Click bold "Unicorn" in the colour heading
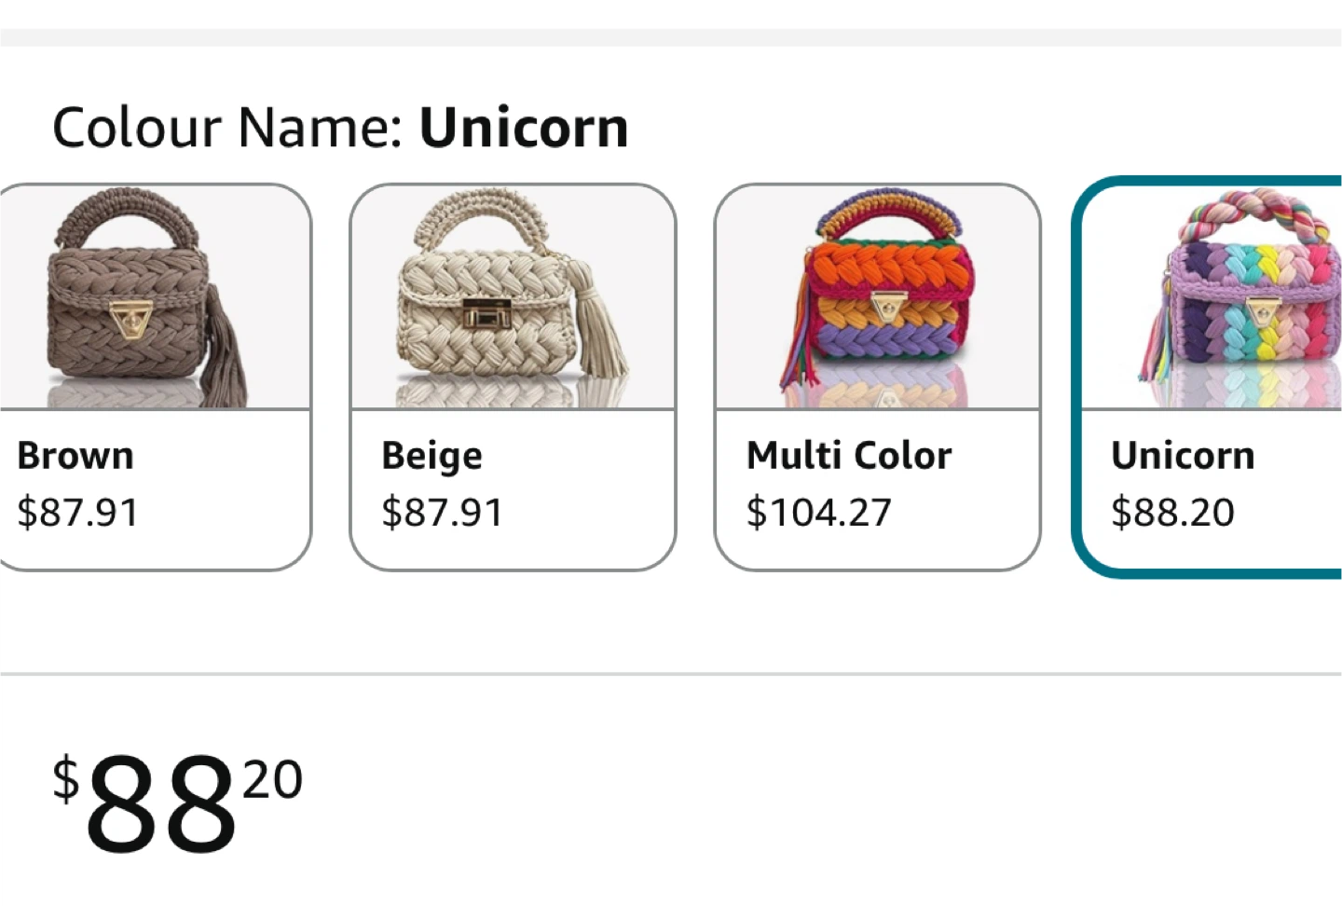 [524, 128]
